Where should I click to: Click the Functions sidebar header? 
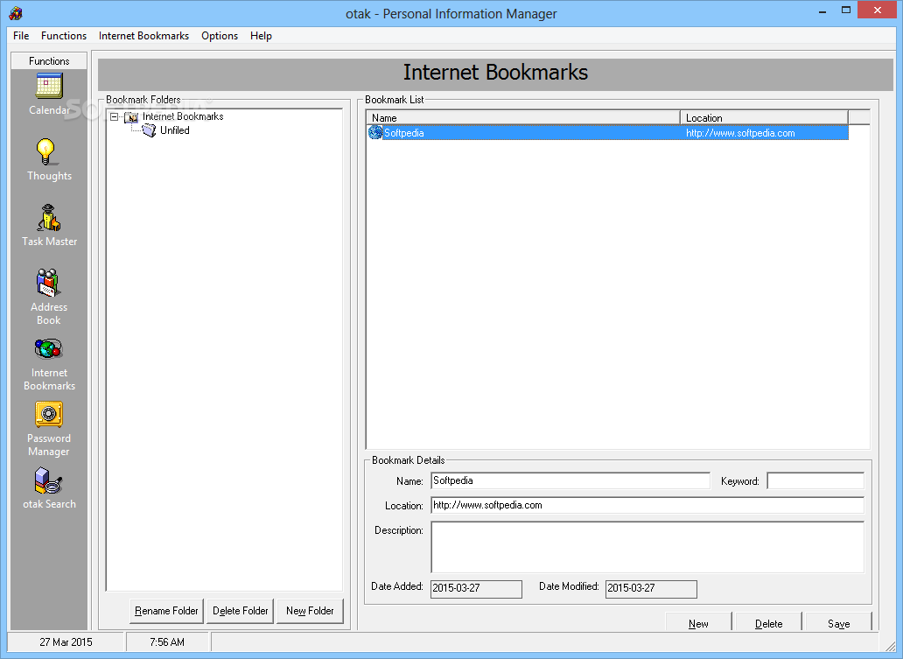[49, 60]
